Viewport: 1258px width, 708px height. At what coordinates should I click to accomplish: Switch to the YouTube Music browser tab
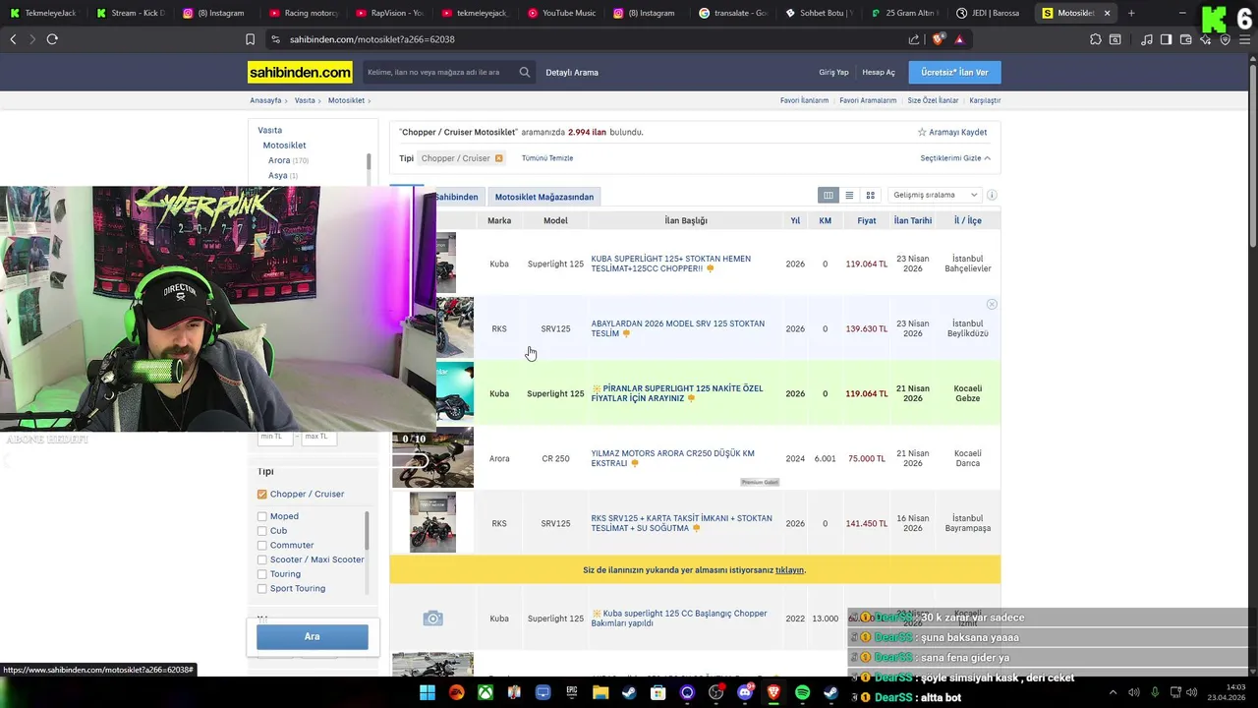[564, 13]
